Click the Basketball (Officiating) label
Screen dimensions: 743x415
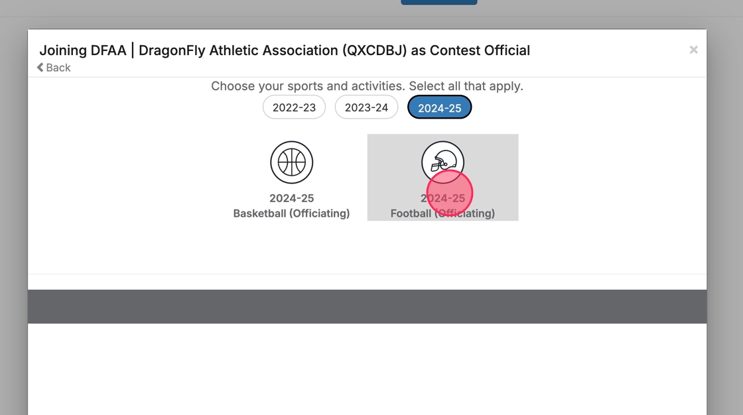click(x=291, y=213)
